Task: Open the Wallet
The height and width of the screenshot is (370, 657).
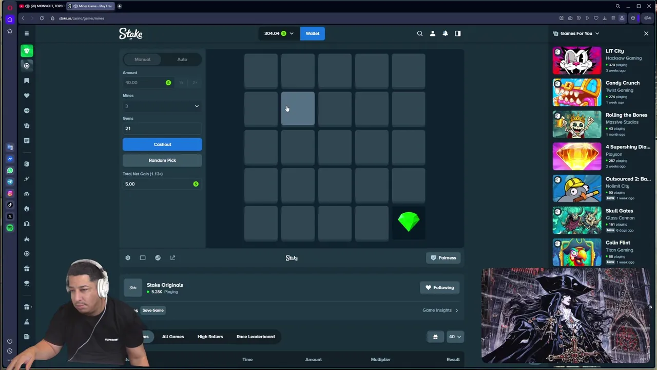Action: [313, 33]
